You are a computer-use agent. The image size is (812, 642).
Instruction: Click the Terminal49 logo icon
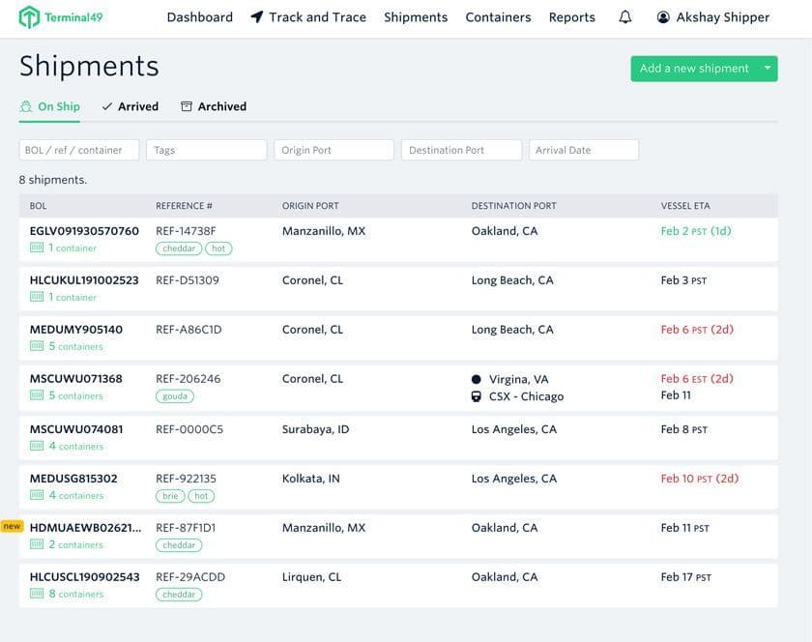[x=30, y=17]
